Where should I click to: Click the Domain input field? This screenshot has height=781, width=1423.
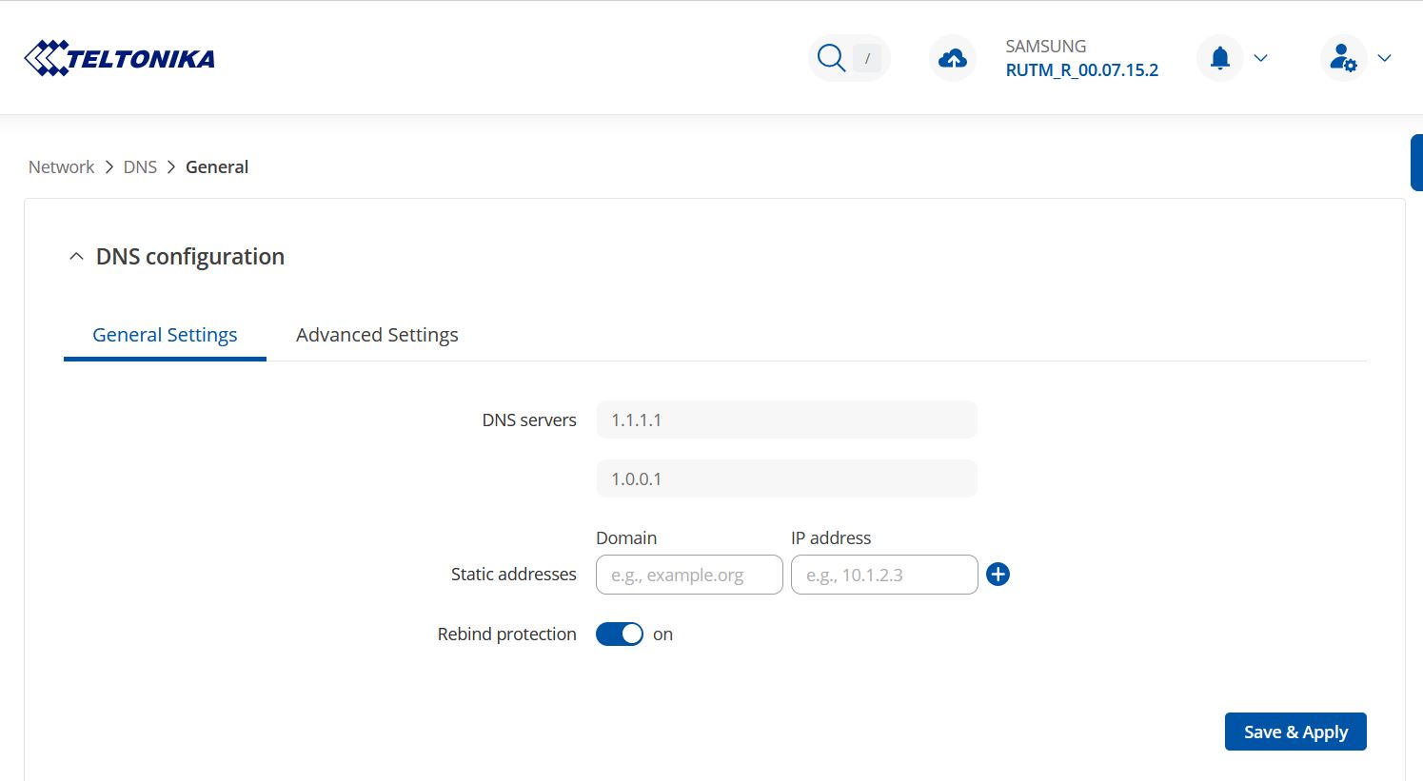click(689, 575)
